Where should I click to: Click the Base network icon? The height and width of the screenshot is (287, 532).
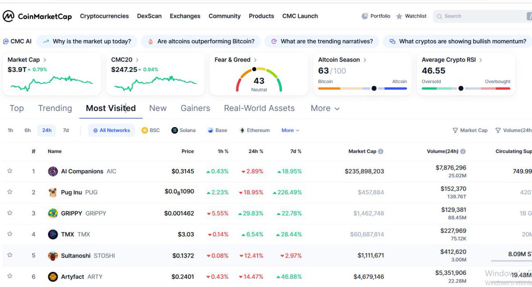[211, 130]
